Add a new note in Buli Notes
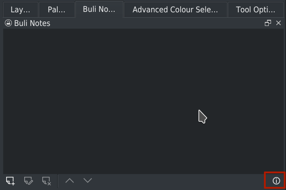Viewport: 286px width, 190px height. coord(11,181)
